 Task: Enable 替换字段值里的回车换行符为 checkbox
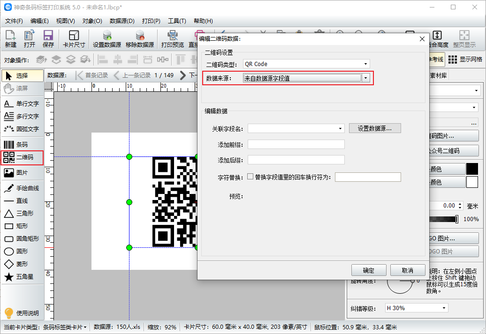click(251, 177)
